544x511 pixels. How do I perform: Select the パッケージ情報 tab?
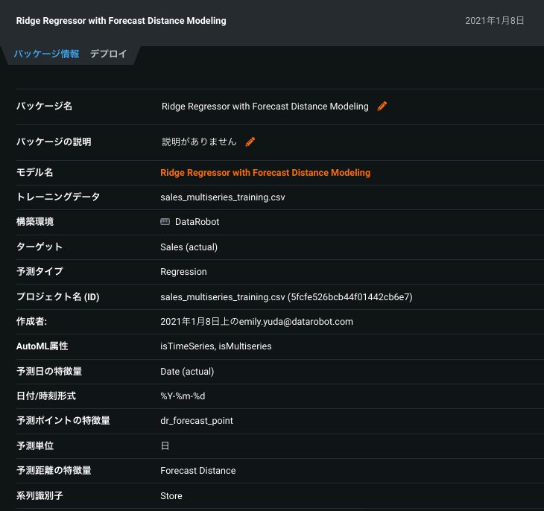46,54
